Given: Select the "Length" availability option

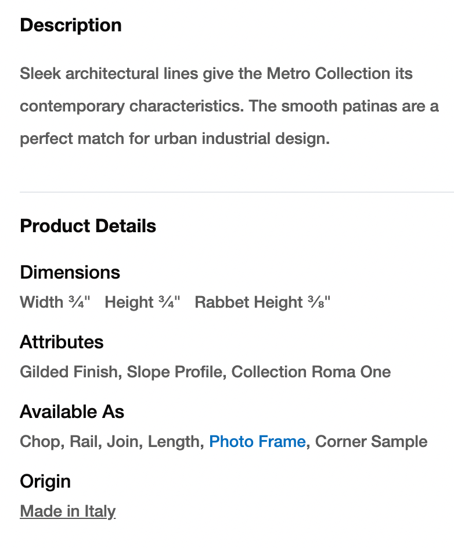Looking at the screenshot, I should pyautogui.click(x=174, y=442).
